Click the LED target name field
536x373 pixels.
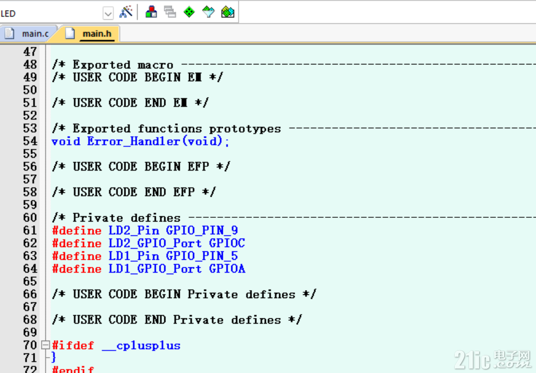tap(51, 14)
